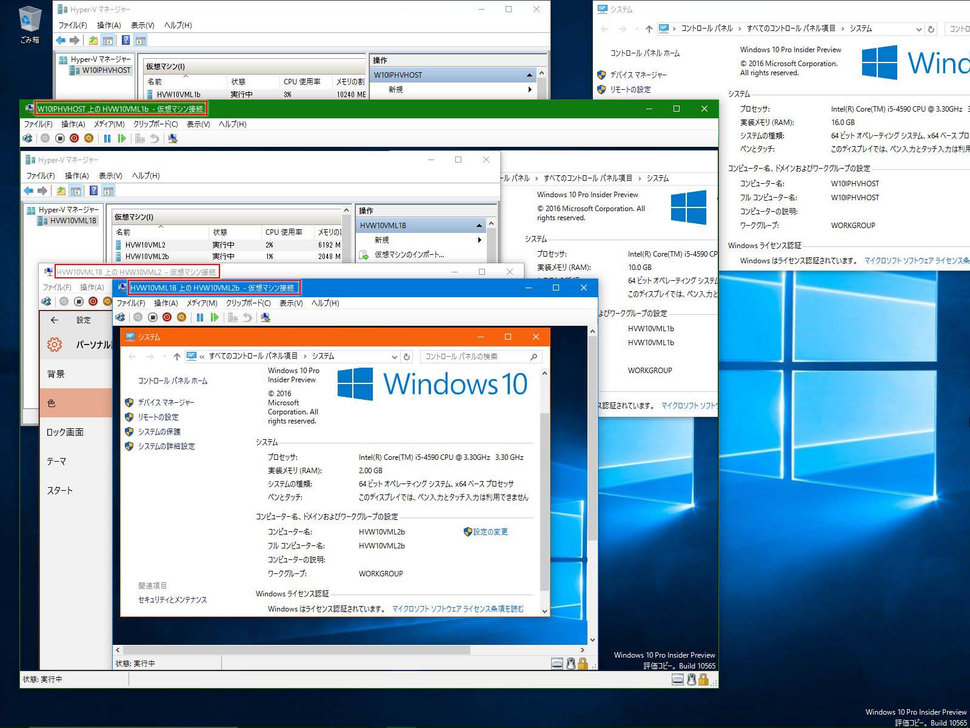The height and width of the screenshot is (728, 970).
Task: Click Show/Hide Action Pane icon in nested Hyper-V Manager
Action: [108, 191]
